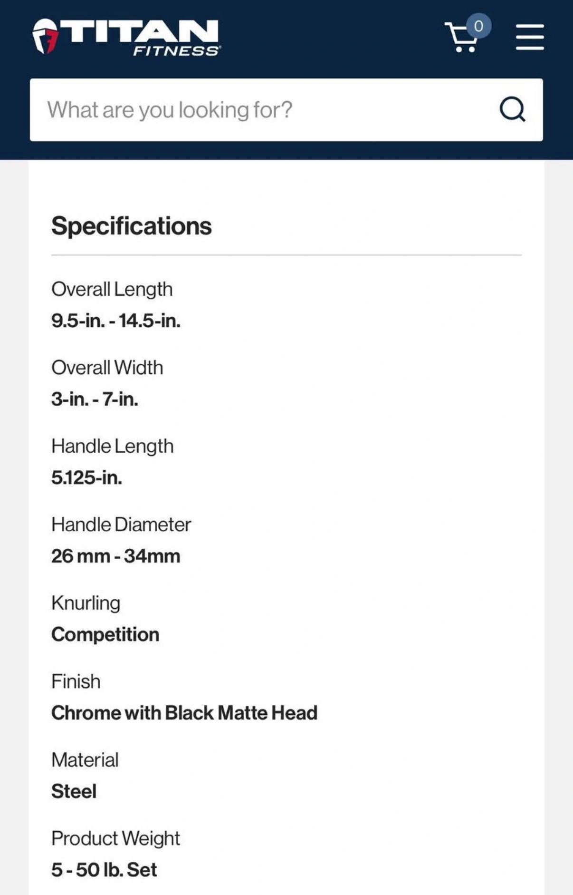Viewport: 573px width, 895px height.
Task: Click the cart item count badge
Action: click(478, 26)
